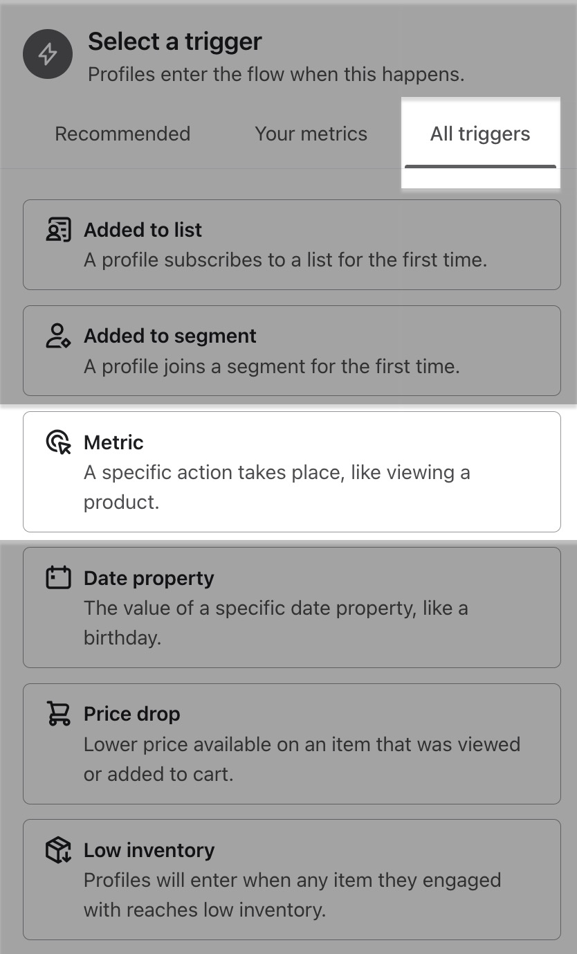Select the Metric trigger title

(x=113, y=442)
